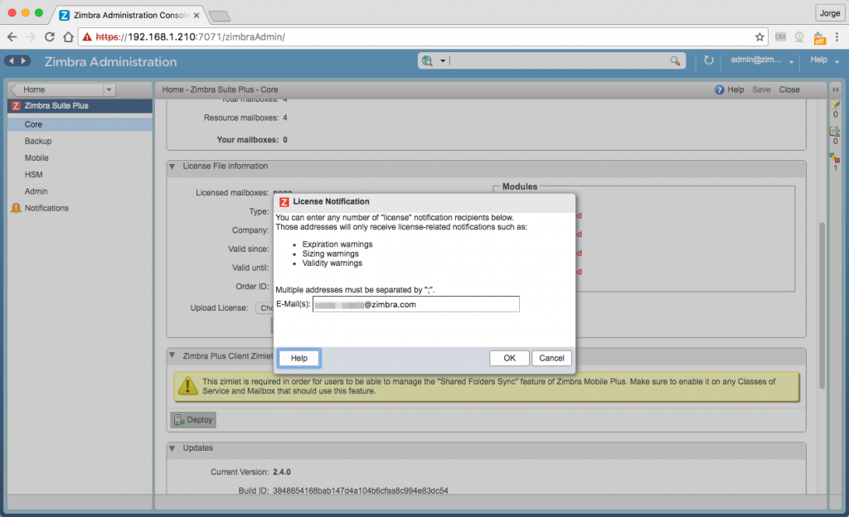Click Save in the Core toolbar
Viewport: 849px width, 517px height.
761,89
